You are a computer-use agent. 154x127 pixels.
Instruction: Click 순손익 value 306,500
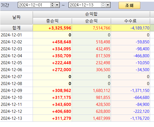click(x=103, y=70)
